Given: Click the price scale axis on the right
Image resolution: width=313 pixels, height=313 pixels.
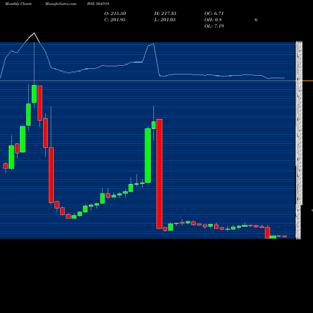Looking at the screenshot, I should [299, 140].
